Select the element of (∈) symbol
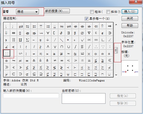This screenshot has height=114, width=143. click(x=96, y=33)
